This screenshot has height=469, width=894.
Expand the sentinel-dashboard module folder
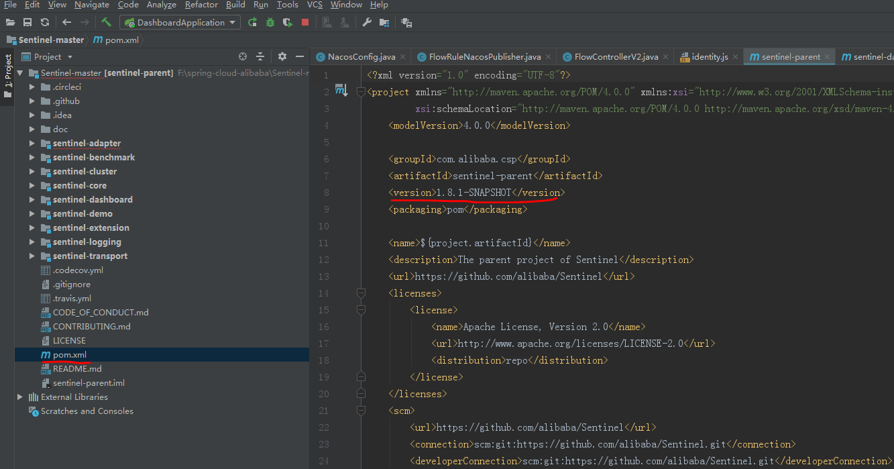pyautogui.click(x=32, y=199)
